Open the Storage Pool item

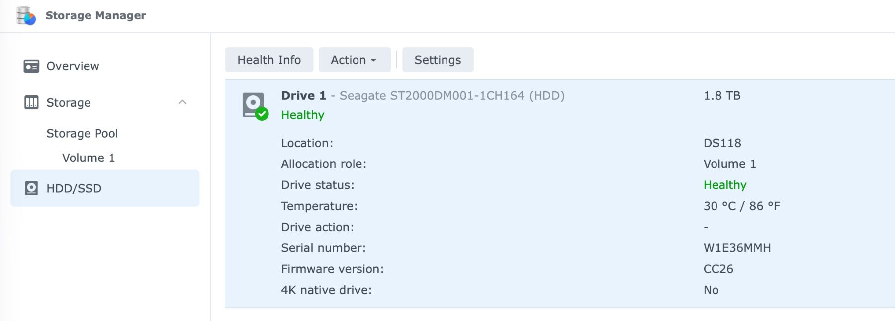pos(82,133)
